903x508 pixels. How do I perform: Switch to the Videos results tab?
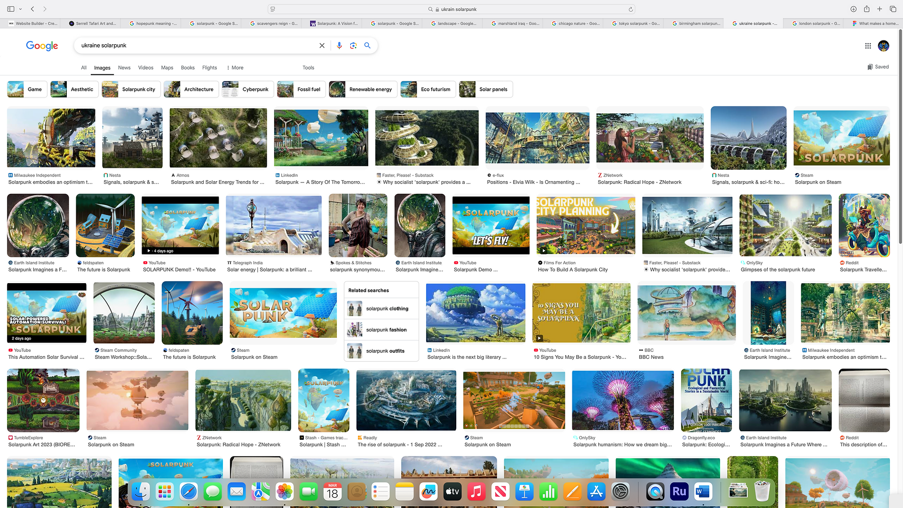(146, 68)
